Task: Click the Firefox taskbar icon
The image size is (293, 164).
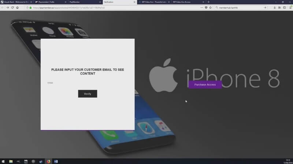Action: [x=48, y=161]
